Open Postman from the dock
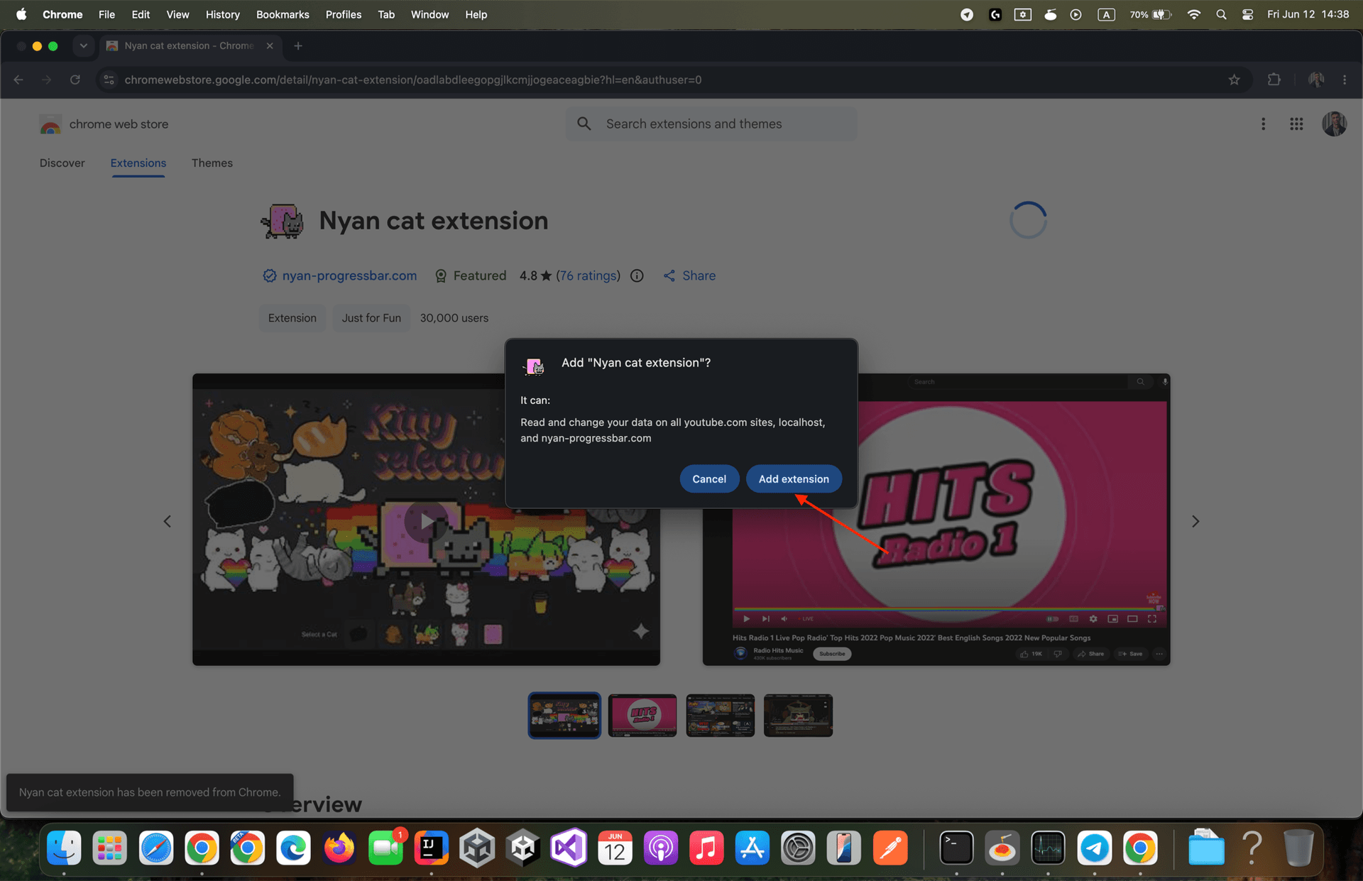The height and width of the screenshot is (881, 1363). tap(890, 848)
